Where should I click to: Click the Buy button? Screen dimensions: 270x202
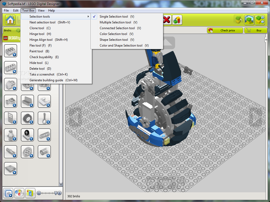point(256,31)
